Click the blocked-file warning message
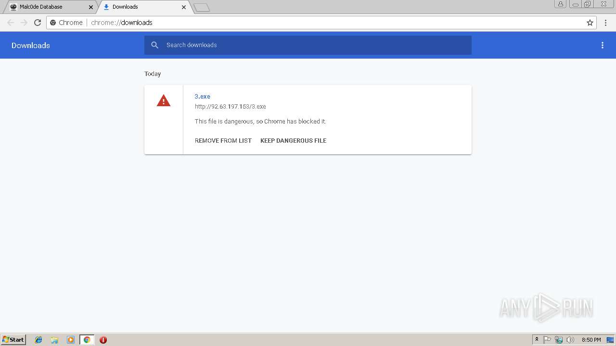The width and height of the screenshot is (616, 346). [x=260, y=122]
